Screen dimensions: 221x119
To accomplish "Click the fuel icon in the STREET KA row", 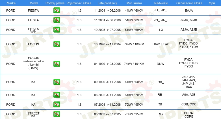I will 57,114.
